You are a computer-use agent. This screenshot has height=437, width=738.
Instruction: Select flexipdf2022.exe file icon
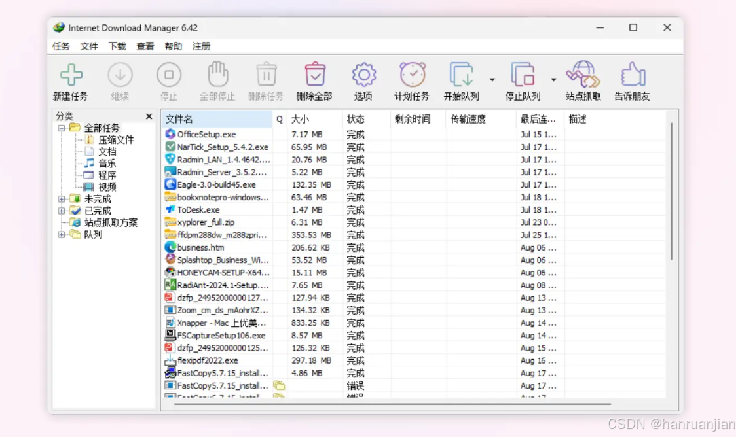click(x=170, y=360)
